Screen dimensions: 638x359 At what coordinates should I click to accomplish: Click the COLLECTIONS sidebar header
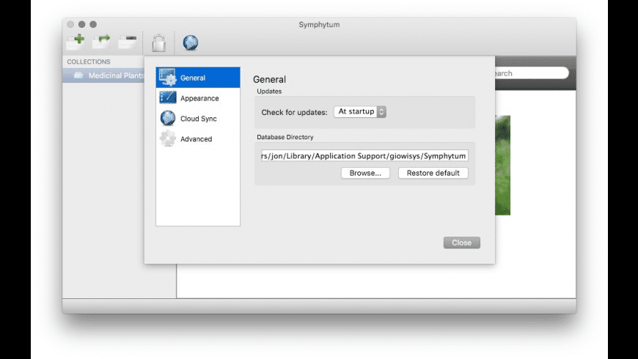point(89,62)
